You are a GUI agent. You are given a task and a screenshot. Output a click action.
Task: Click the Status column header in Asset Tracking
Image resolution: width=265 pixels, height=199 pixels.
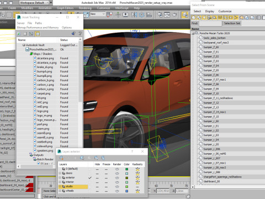tap(68, 40)
